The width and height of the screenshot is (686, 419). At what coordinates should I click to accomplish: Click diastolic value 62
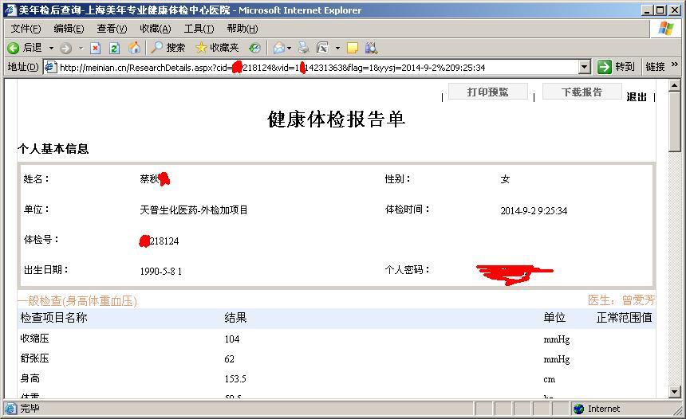pos(229,359)
